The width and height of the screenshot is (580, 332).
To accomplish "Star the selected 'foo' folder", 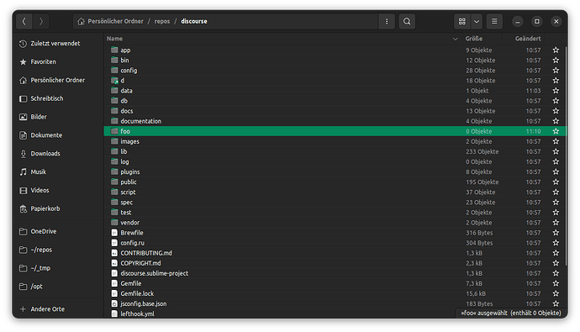I will point(556,131).
